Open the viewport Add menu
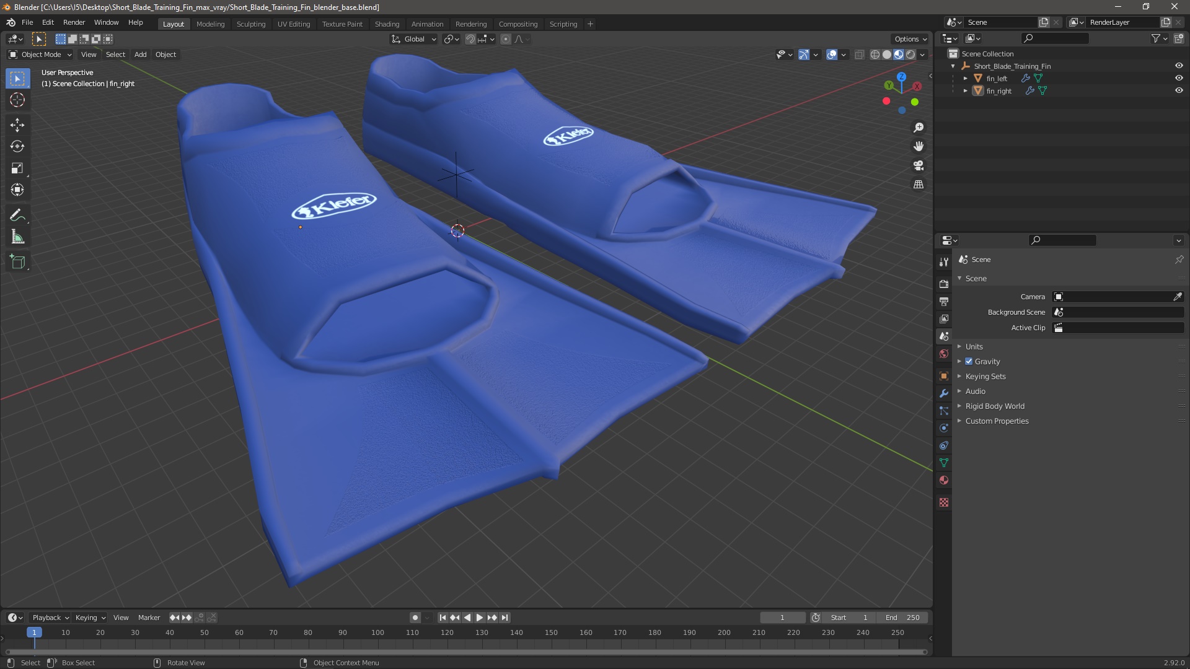Screen dimensions: 1190x669 pyautogui.click(x=140, y=55)
